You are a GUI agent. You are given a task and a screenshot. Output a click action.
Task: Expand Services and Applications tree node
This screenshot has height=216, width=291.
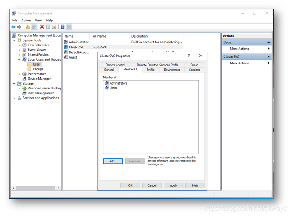(14, 98)
